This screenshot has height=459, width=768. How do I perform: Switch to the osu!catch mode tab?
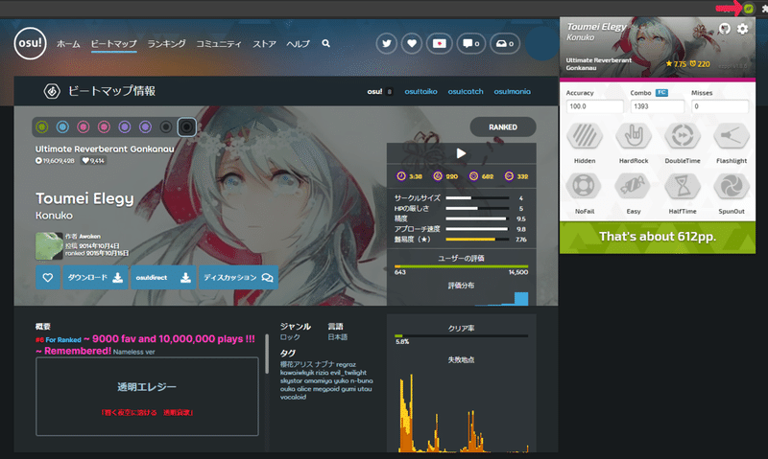point(466,91)
